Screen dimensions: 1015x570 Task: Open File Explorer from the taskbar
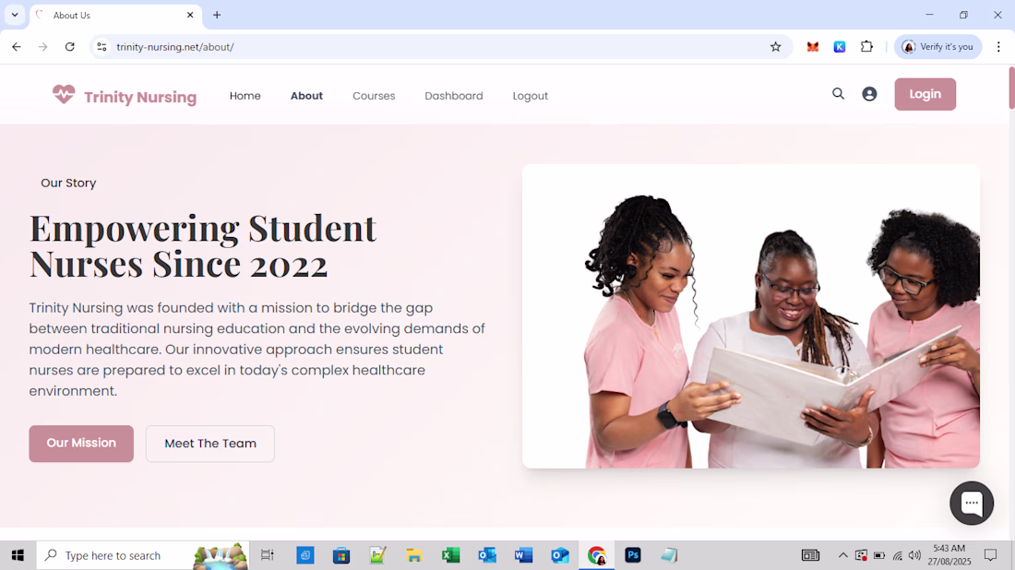tap(413, 555)
